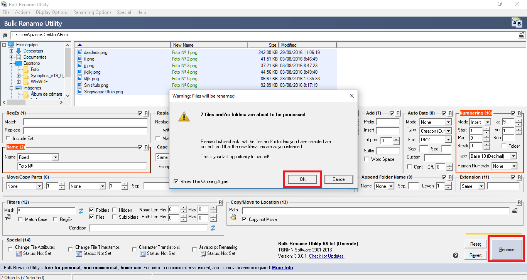This screenshot has height=280, width=527.
Task: Click the warning triangle icon in the dialog
Action: pyautogui.click(x=184, y=116)
